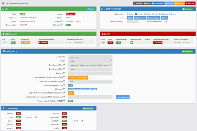Save the Configuration panel

[187, 51]
